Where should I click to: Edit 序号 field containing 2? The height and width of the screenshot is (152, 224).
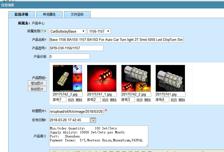97,99
